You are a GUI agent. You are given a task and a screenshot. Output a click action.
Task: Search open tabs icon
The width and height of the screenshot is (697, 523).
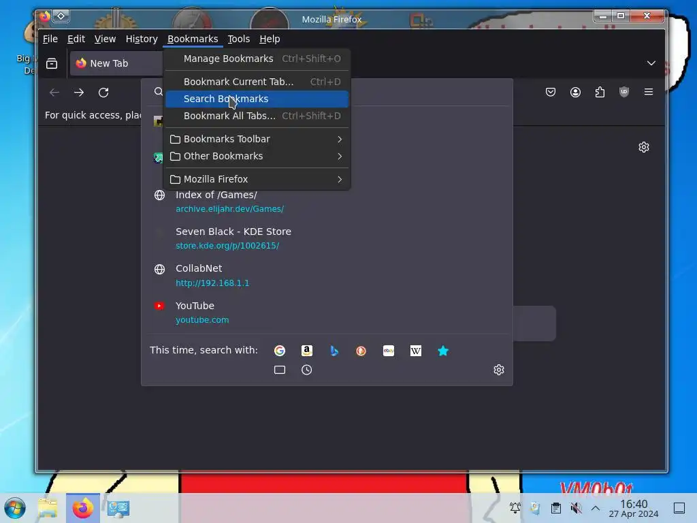tap(280, 370)
